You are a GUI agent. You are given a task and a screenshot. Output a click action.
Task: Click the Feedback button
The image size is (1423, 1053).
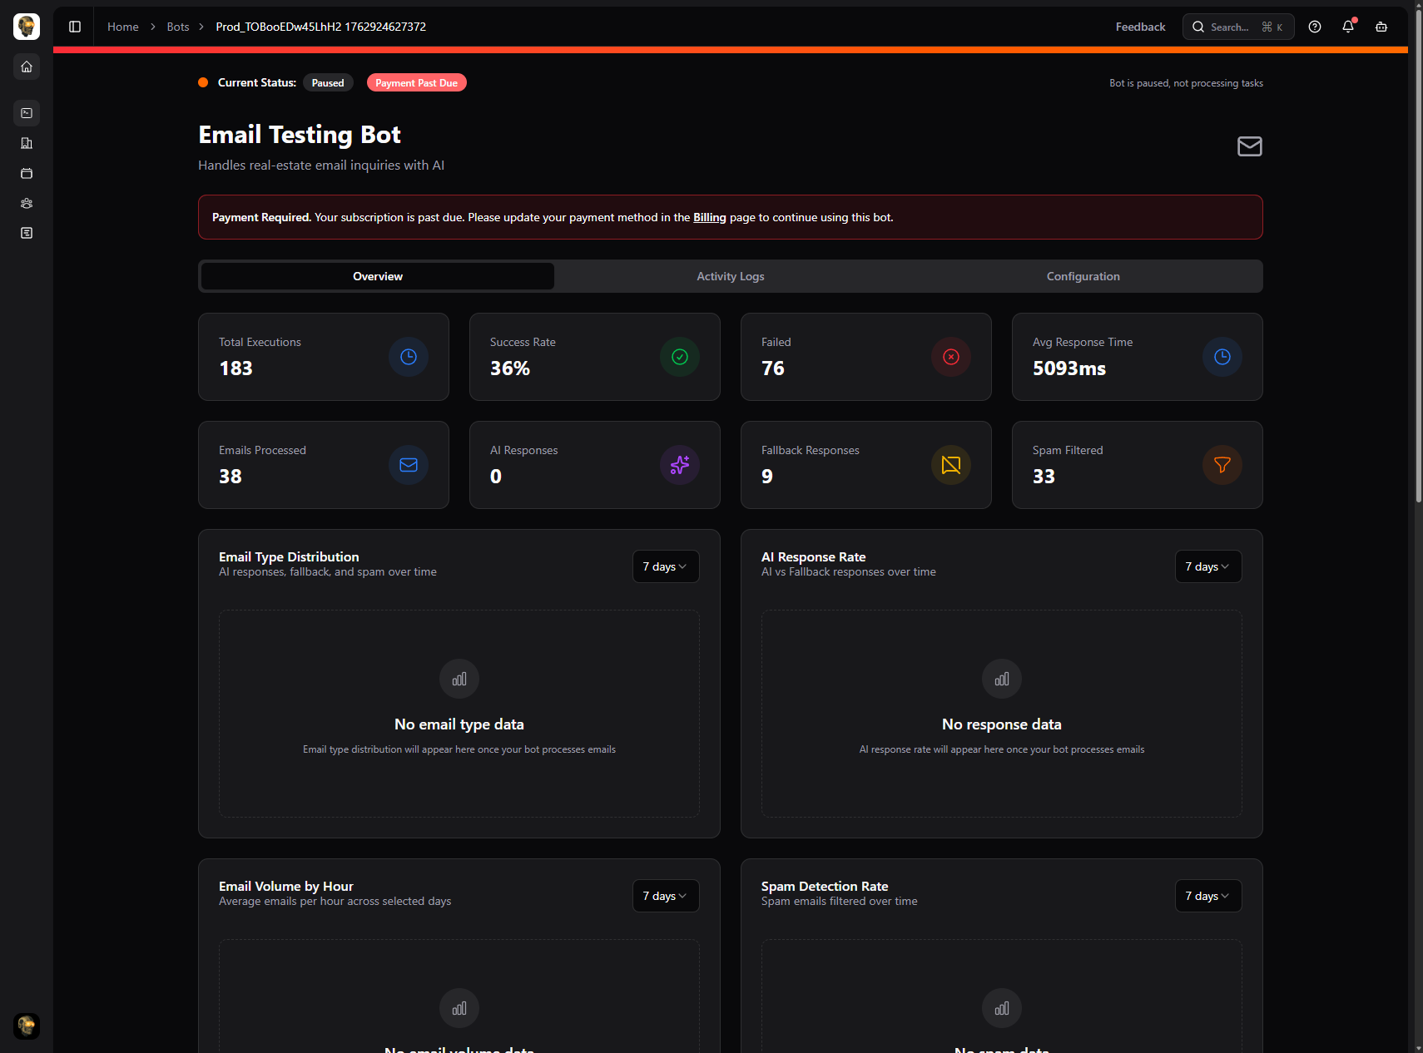1140,27
